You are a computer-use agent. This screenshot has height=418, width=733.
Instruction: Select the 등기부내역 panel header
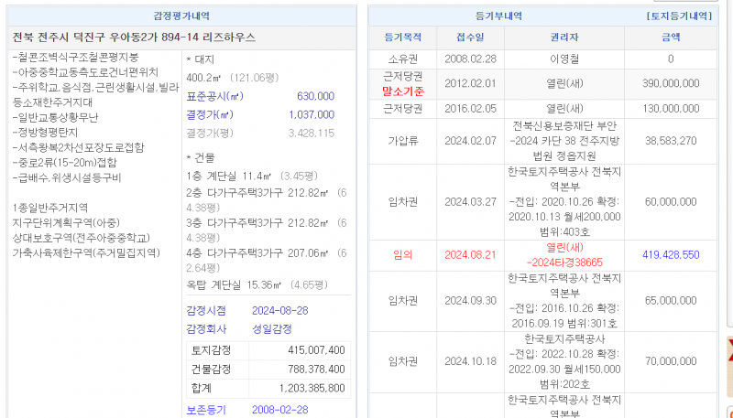coord(498,16)
